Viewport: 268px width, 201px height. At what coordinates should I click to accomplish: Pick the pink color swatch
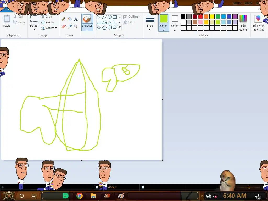(200, 22)
